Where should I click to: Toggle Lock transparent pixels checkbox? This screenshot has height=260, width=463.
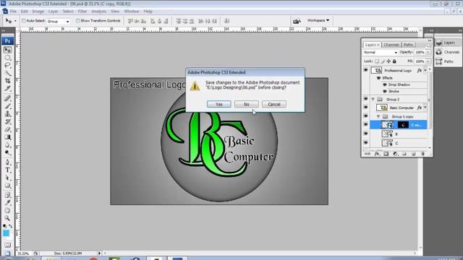377,61
